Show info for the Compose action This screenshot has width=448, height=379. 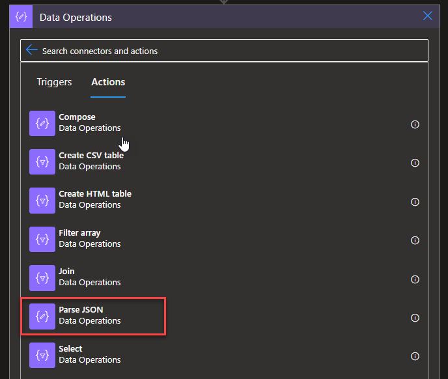(x=415, y=124)
